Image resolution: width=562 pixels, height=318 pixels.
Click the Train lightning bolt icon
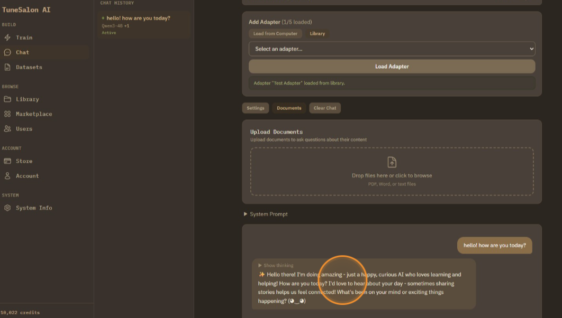[7, 38]
